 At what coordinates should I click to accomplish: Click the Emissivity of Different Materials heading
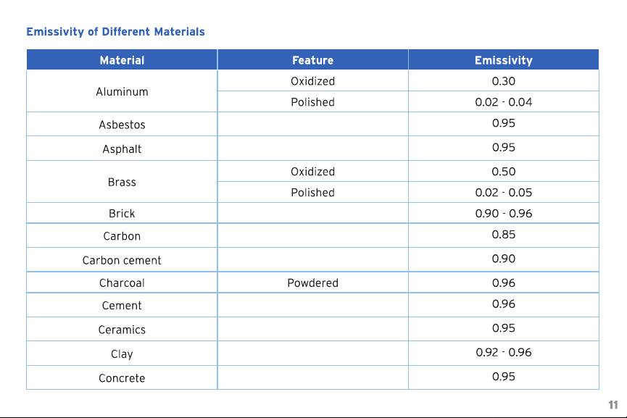click(115, 32)
